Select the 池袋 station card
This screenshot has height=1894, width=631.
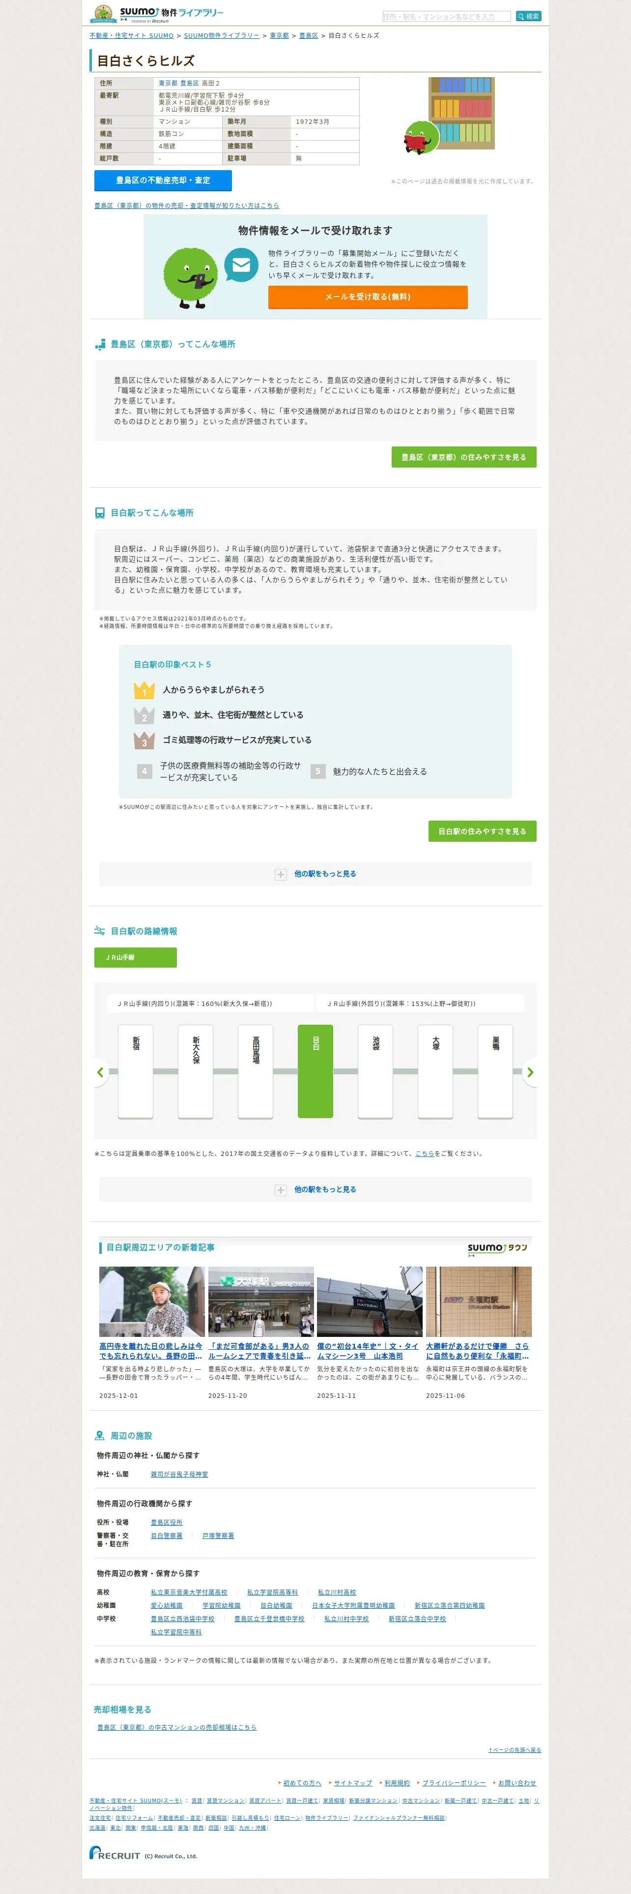(x=375, y=1071)
